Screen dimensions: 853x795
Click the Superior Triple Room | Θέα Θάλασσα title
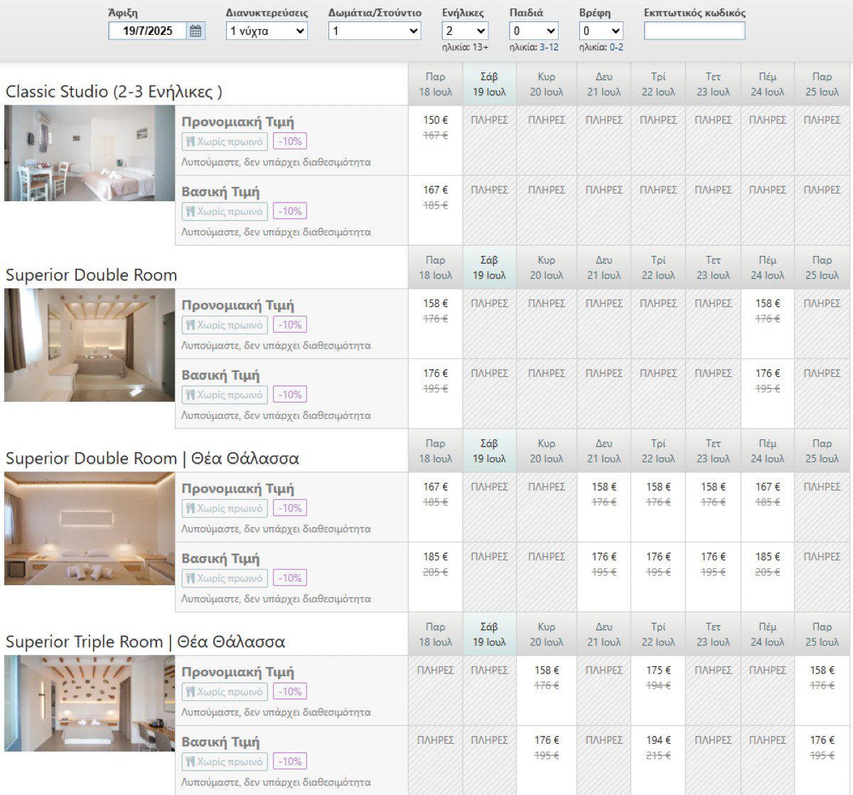[145, 642]
